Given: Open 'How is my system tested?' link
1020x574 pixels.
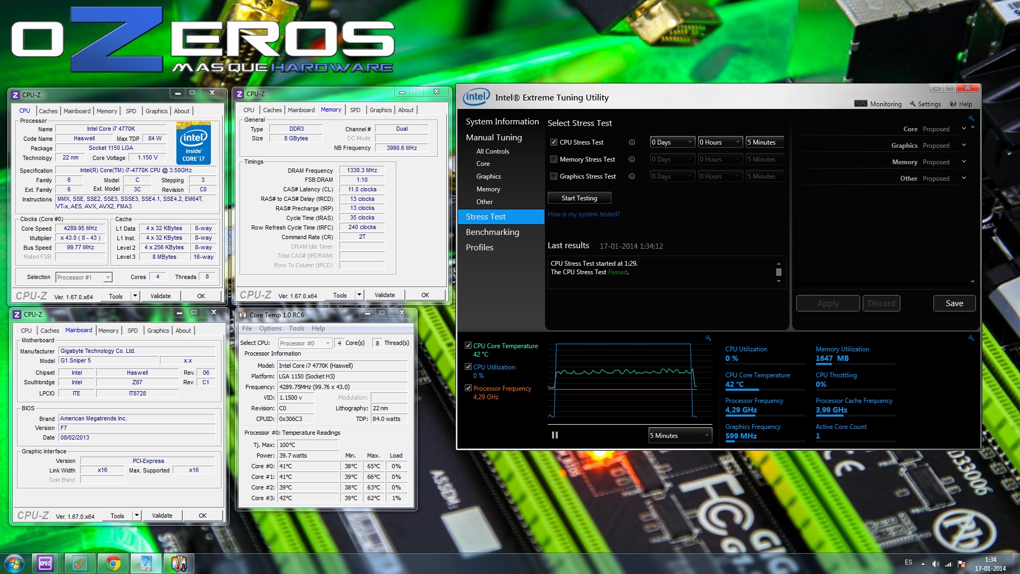Looking at the screenshot, I should pyautogui.click(x=583, y=214).
